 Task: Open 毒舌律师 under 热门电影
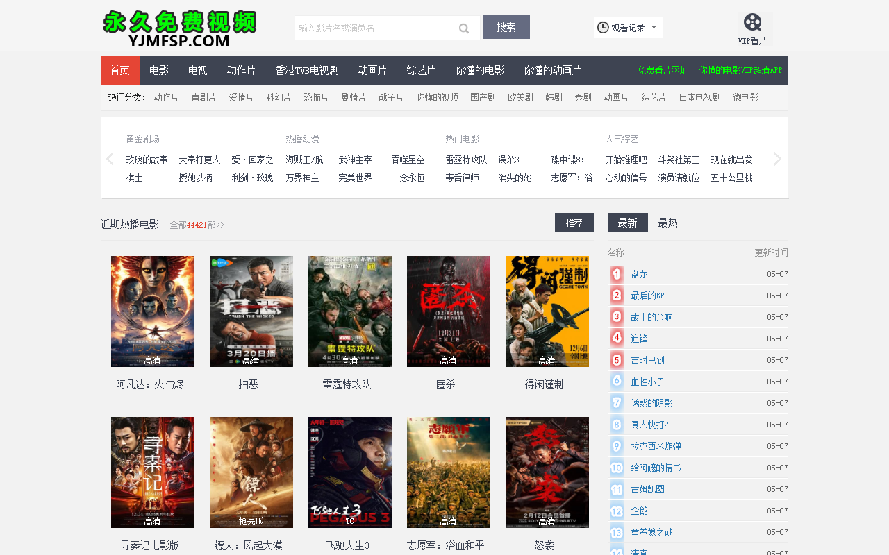coord(463,178)
